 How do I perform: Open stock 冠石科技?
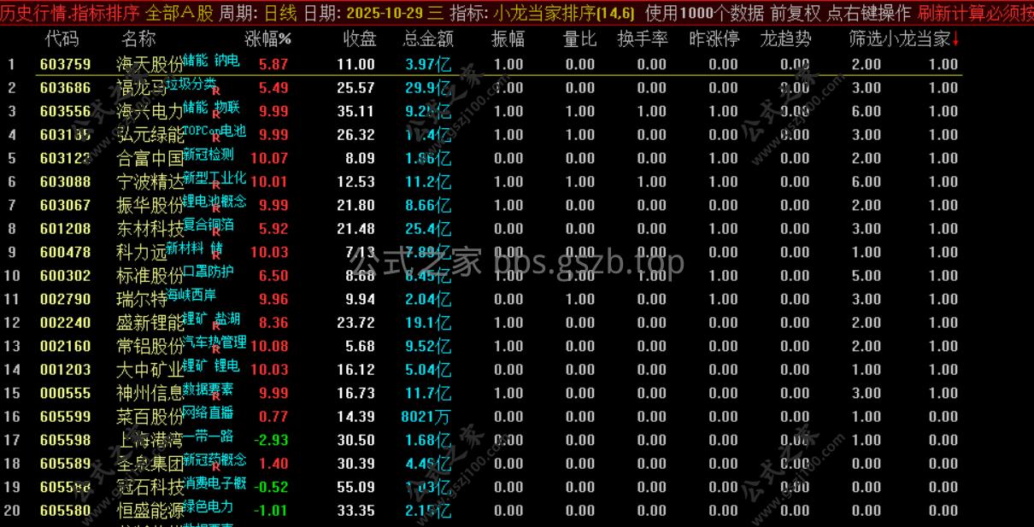coord(150,487)
